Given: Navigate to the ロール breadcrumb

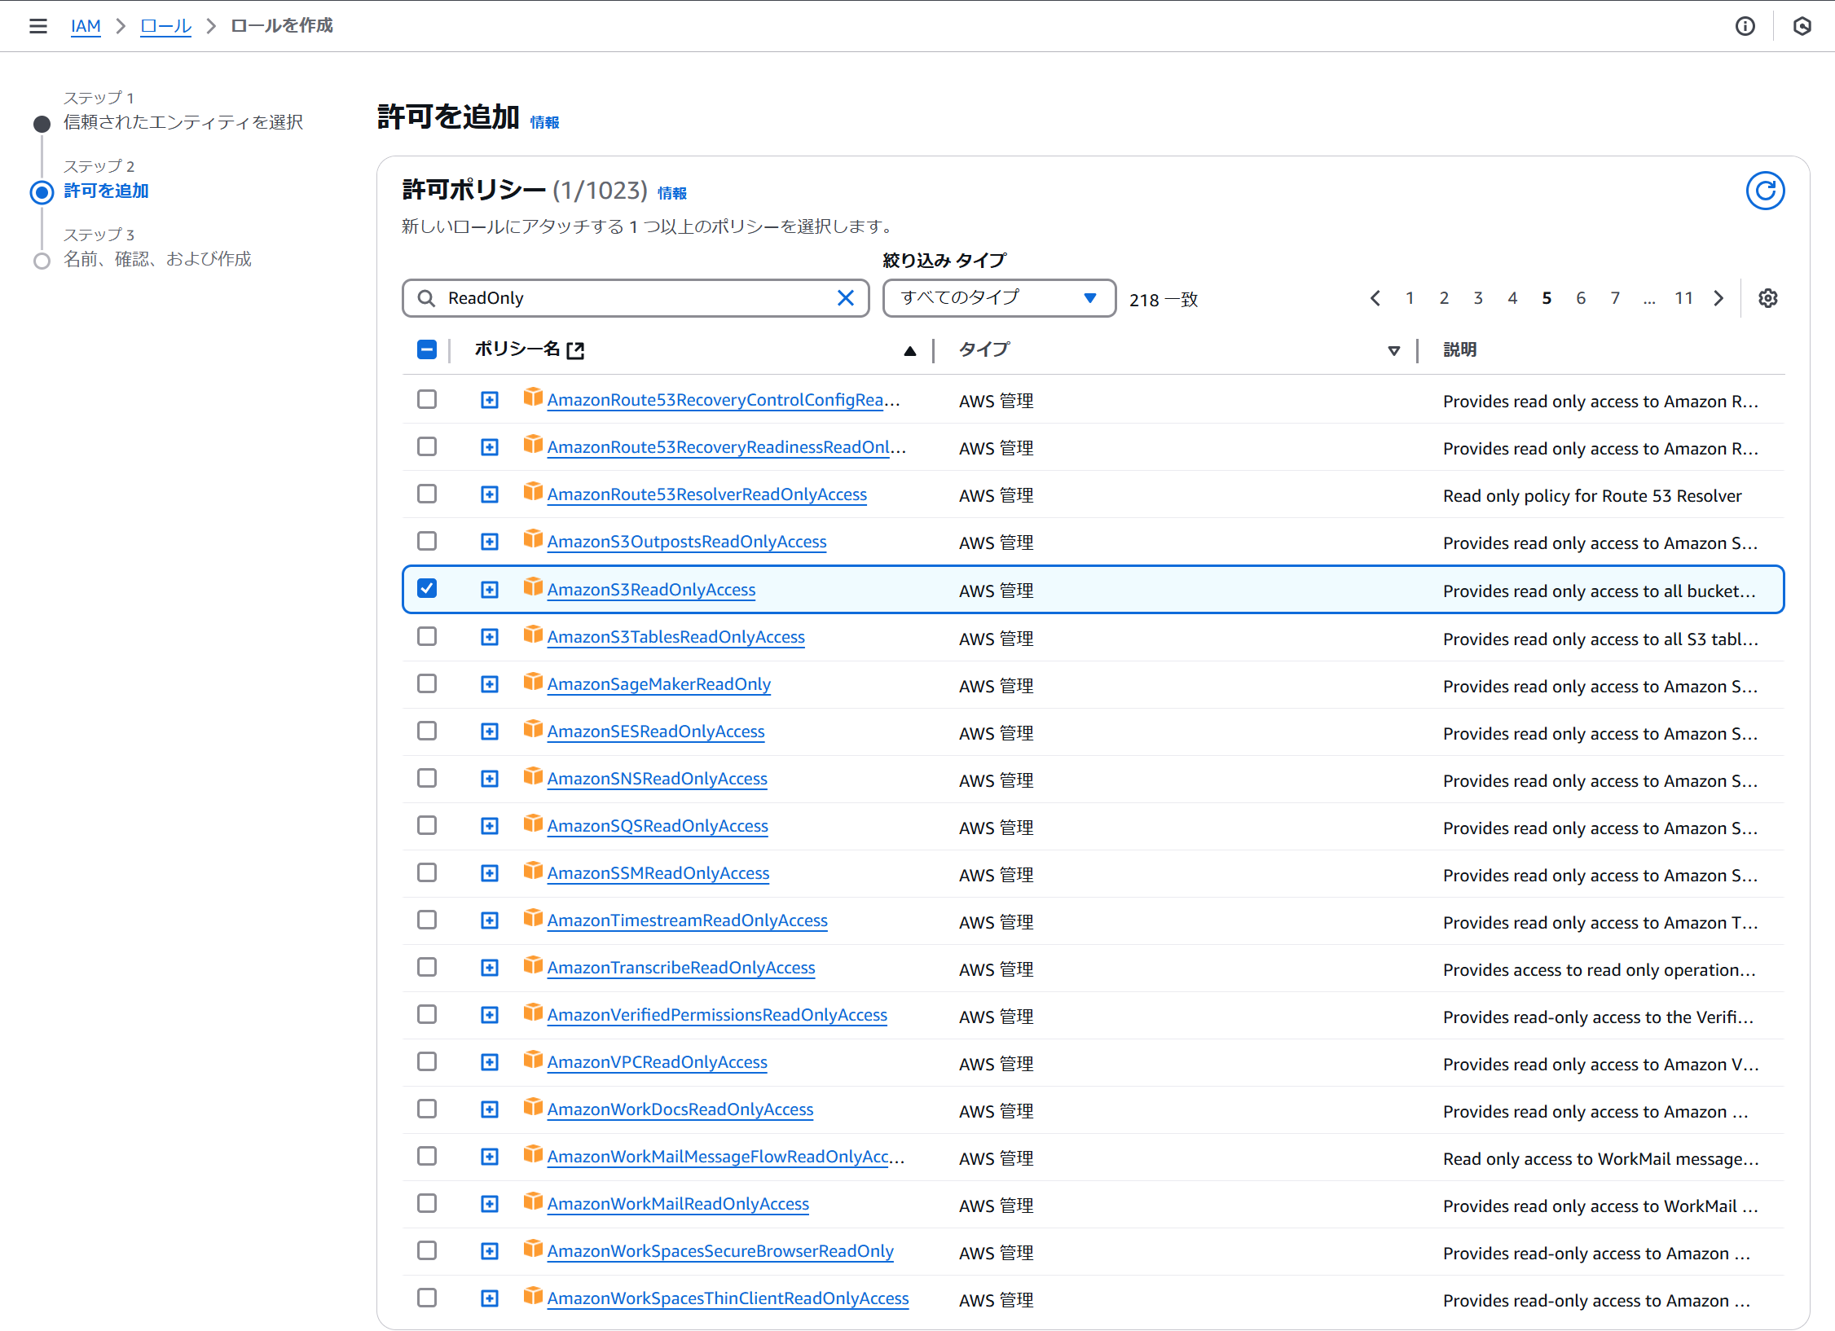Looking at the screenshot, I should (165, 26).
